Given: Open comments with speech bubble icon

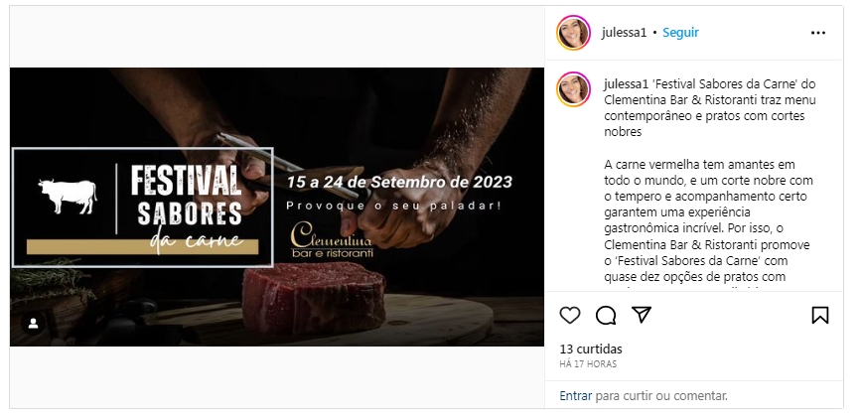Looking at the screenshot, I should coord(606,316).
